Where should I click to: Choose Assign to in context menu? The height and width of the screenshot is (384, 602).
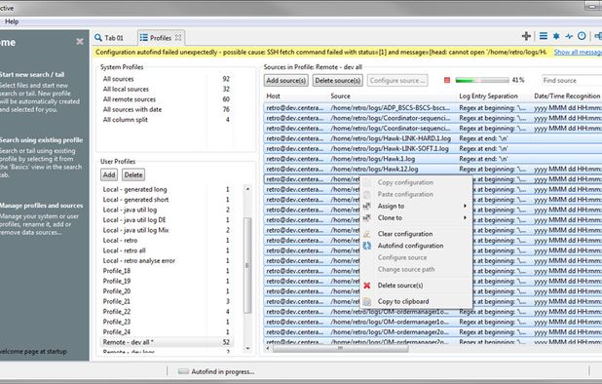416,207
